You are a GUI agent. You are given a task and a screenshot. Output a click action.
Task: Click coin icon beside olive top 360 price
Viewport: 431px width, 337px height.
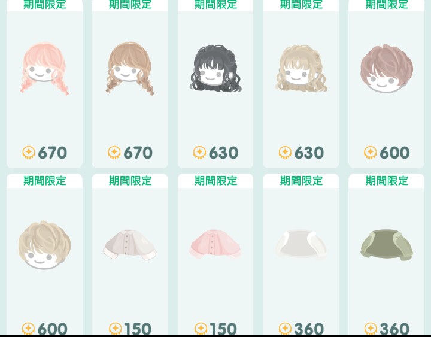pos(371,329)
